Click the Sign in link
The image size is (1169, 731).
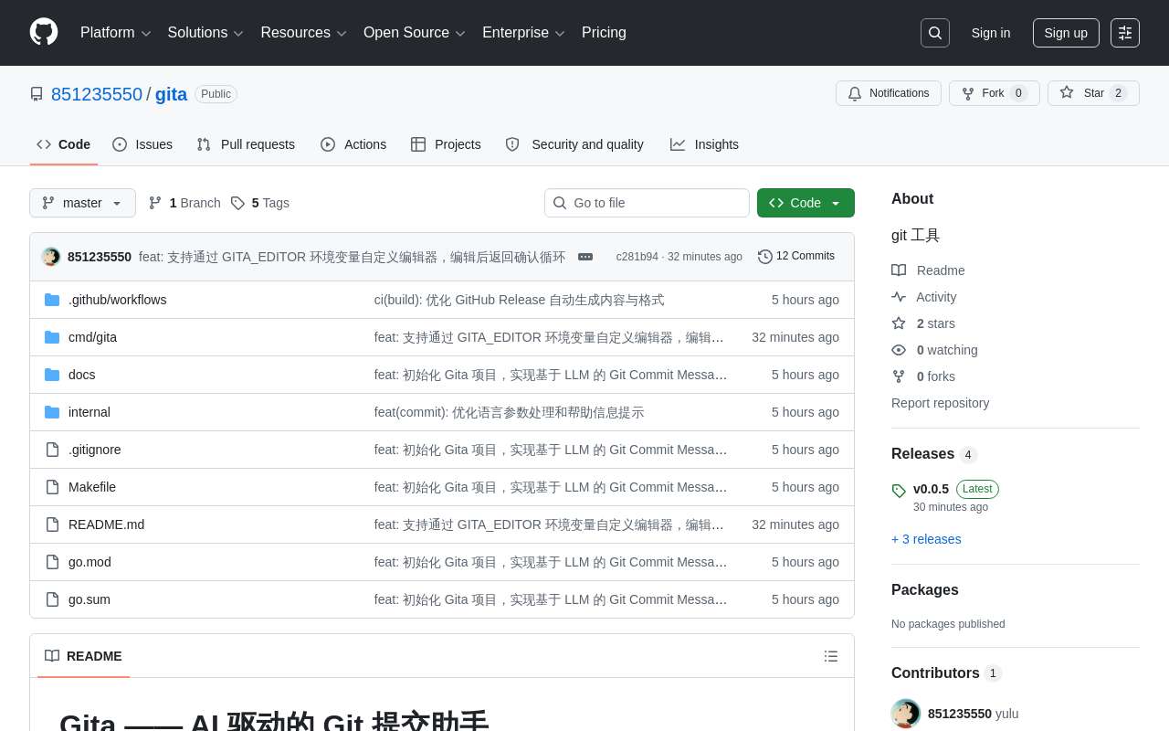(991, 33)
